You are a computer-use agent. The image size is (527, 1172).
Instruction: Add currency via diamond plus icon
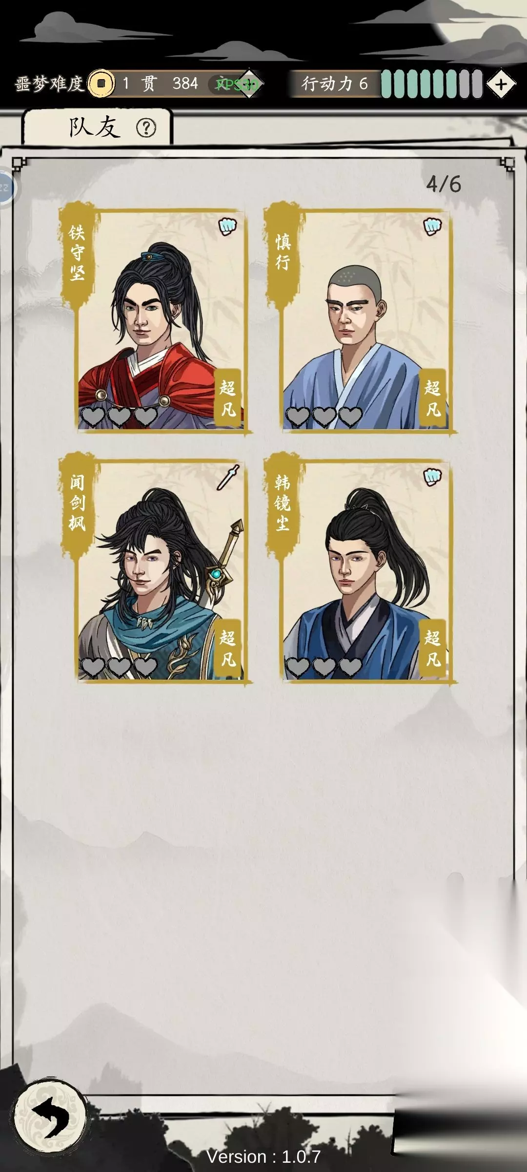(249, 84)
